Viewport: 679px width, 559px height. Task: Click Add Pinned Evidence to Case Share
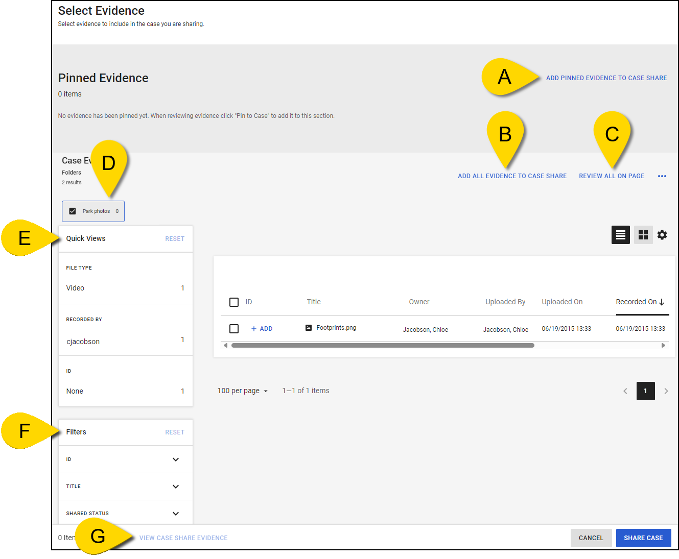point(606,78)
